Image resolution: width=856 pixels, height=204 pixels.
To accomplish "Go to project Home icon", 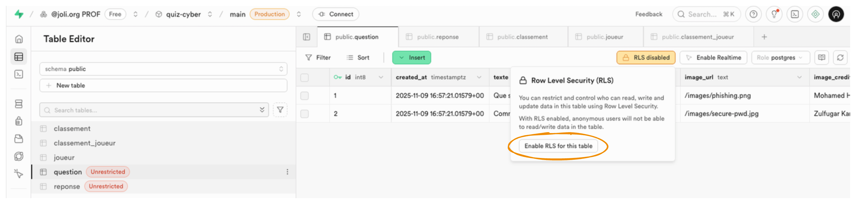I will [19, 39].
